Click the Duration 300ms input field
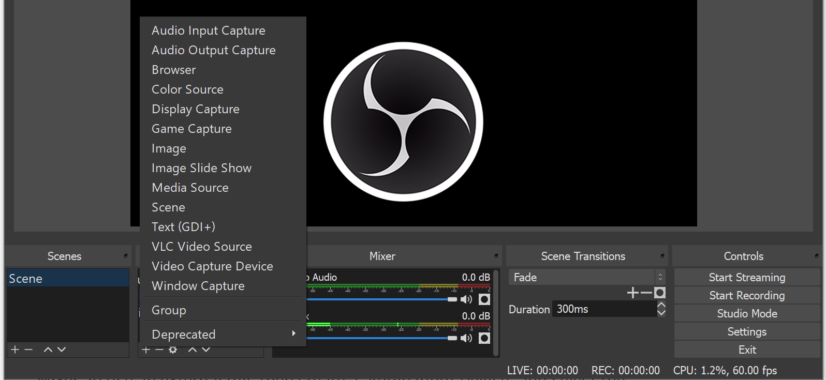This screenshot has width=826, height=380. (x=603, y=309)
